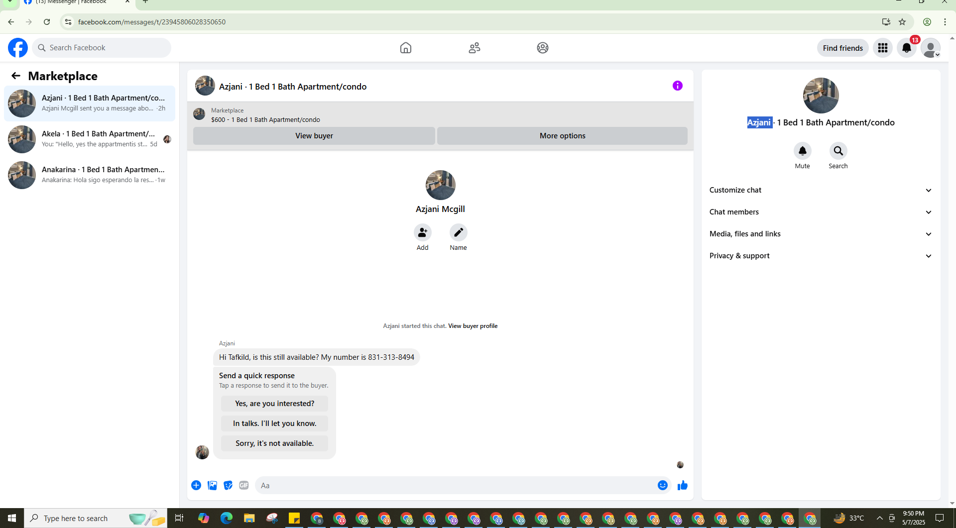Viewport: 956px width, 528px height.
Task: Click the View buyer button
Action: click(314, 136)
